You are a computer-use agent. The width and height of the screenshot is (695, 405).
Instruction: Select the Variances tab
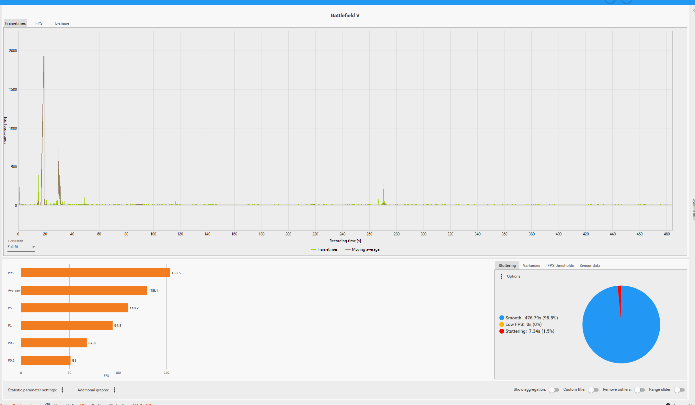click(531, 266)
